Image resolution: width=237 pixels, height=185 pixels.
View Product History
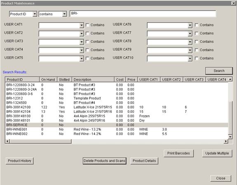point(19,161)
